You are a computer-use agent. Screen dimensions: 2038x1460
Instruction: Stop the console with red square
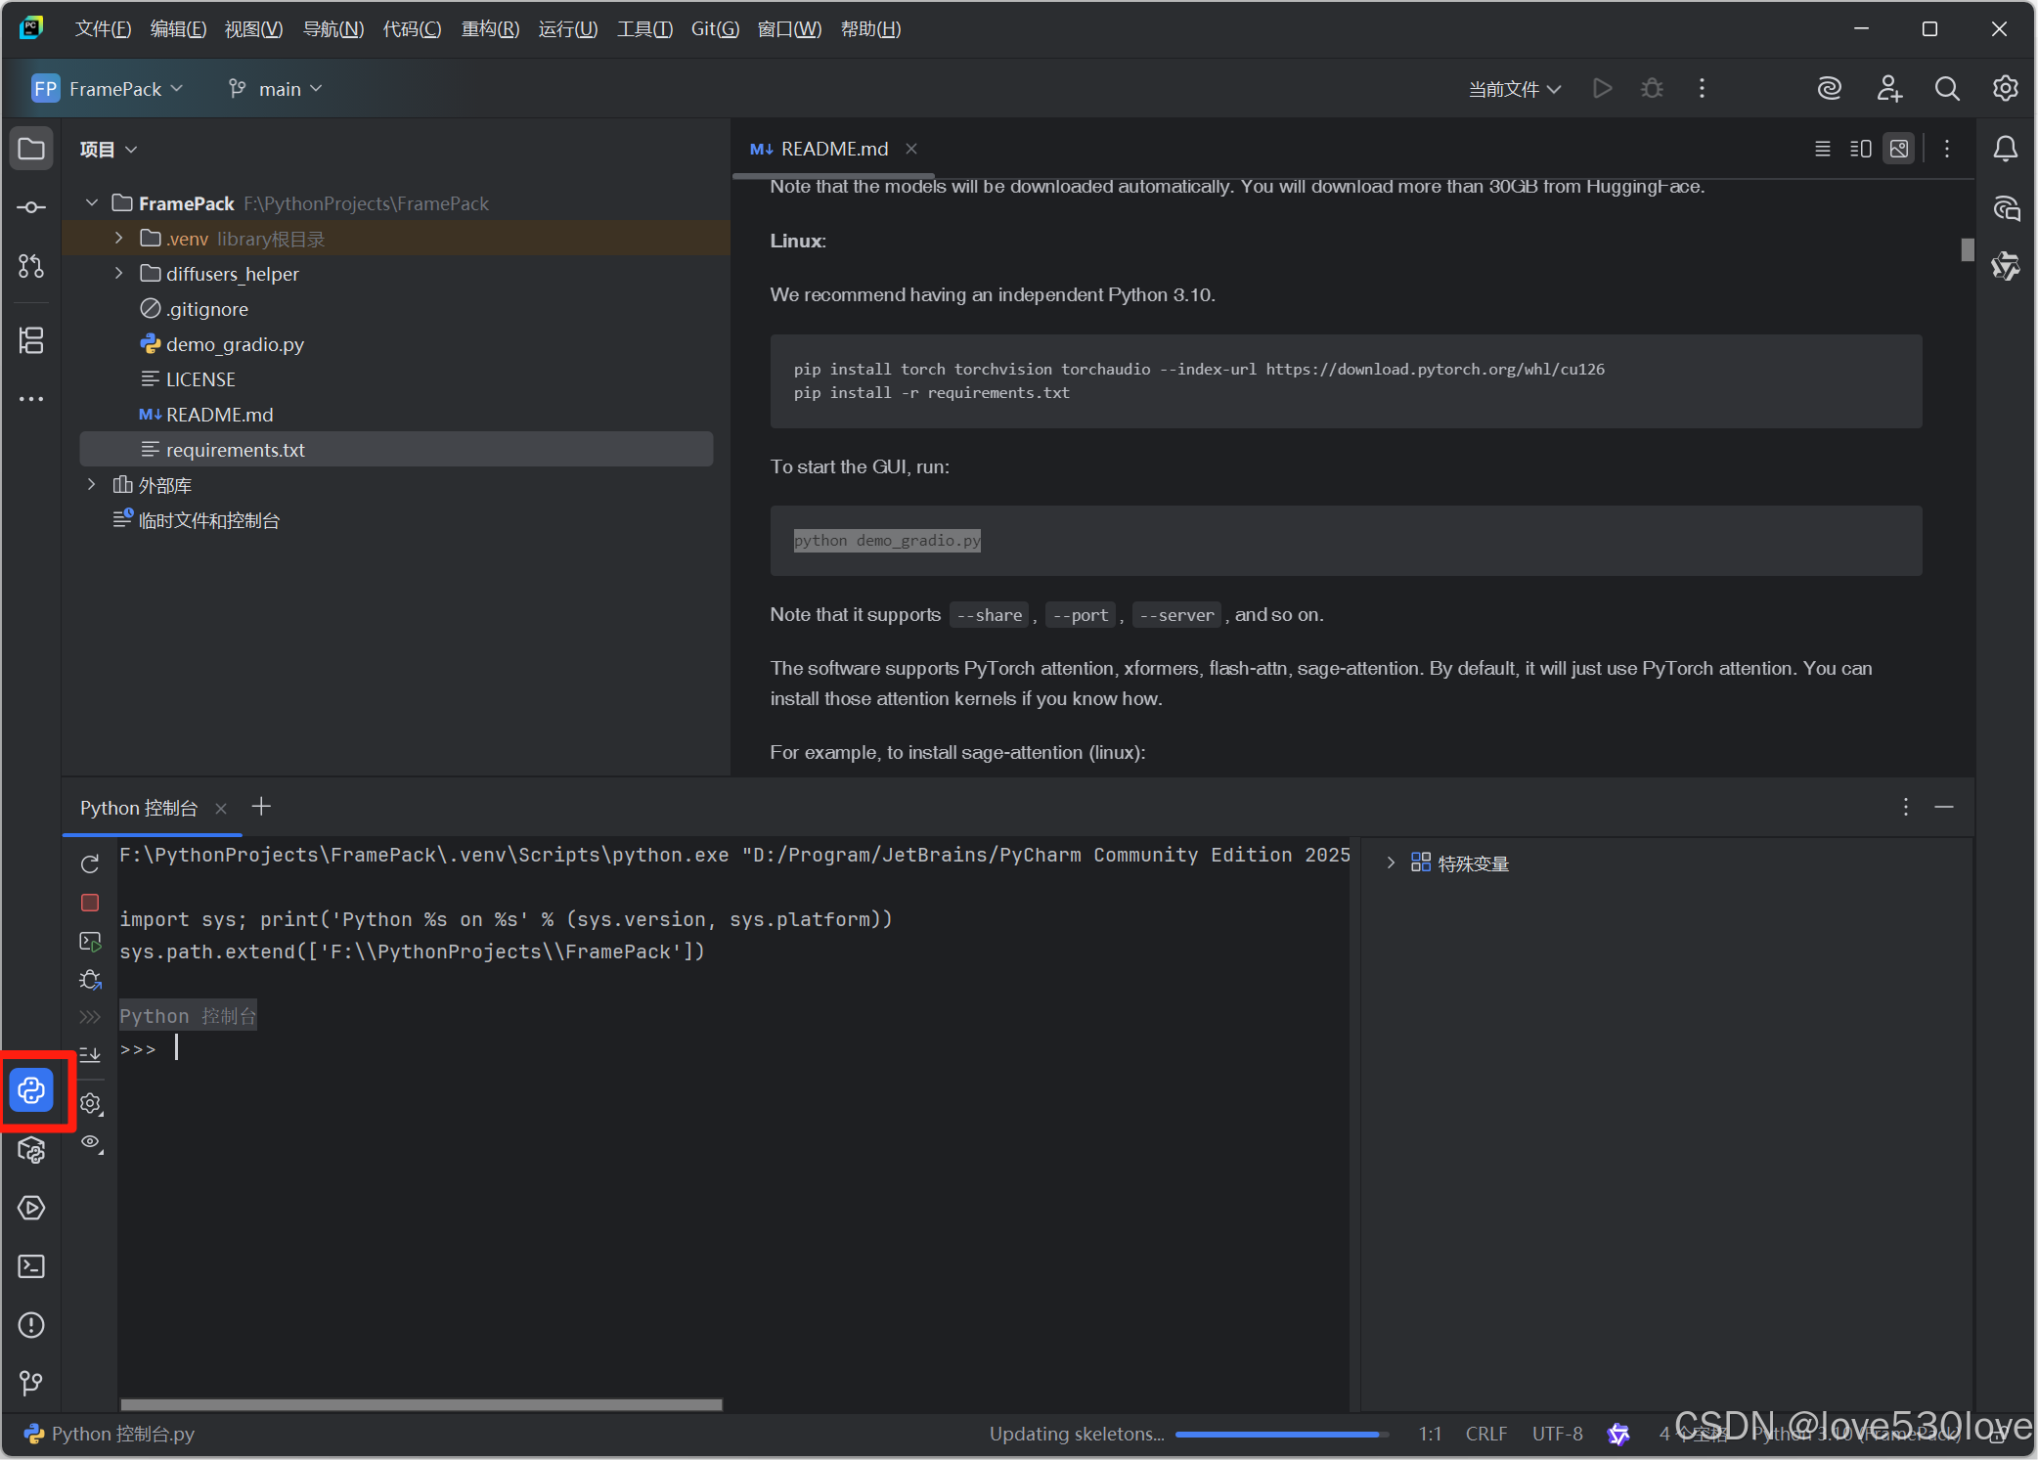pos(90,903)
